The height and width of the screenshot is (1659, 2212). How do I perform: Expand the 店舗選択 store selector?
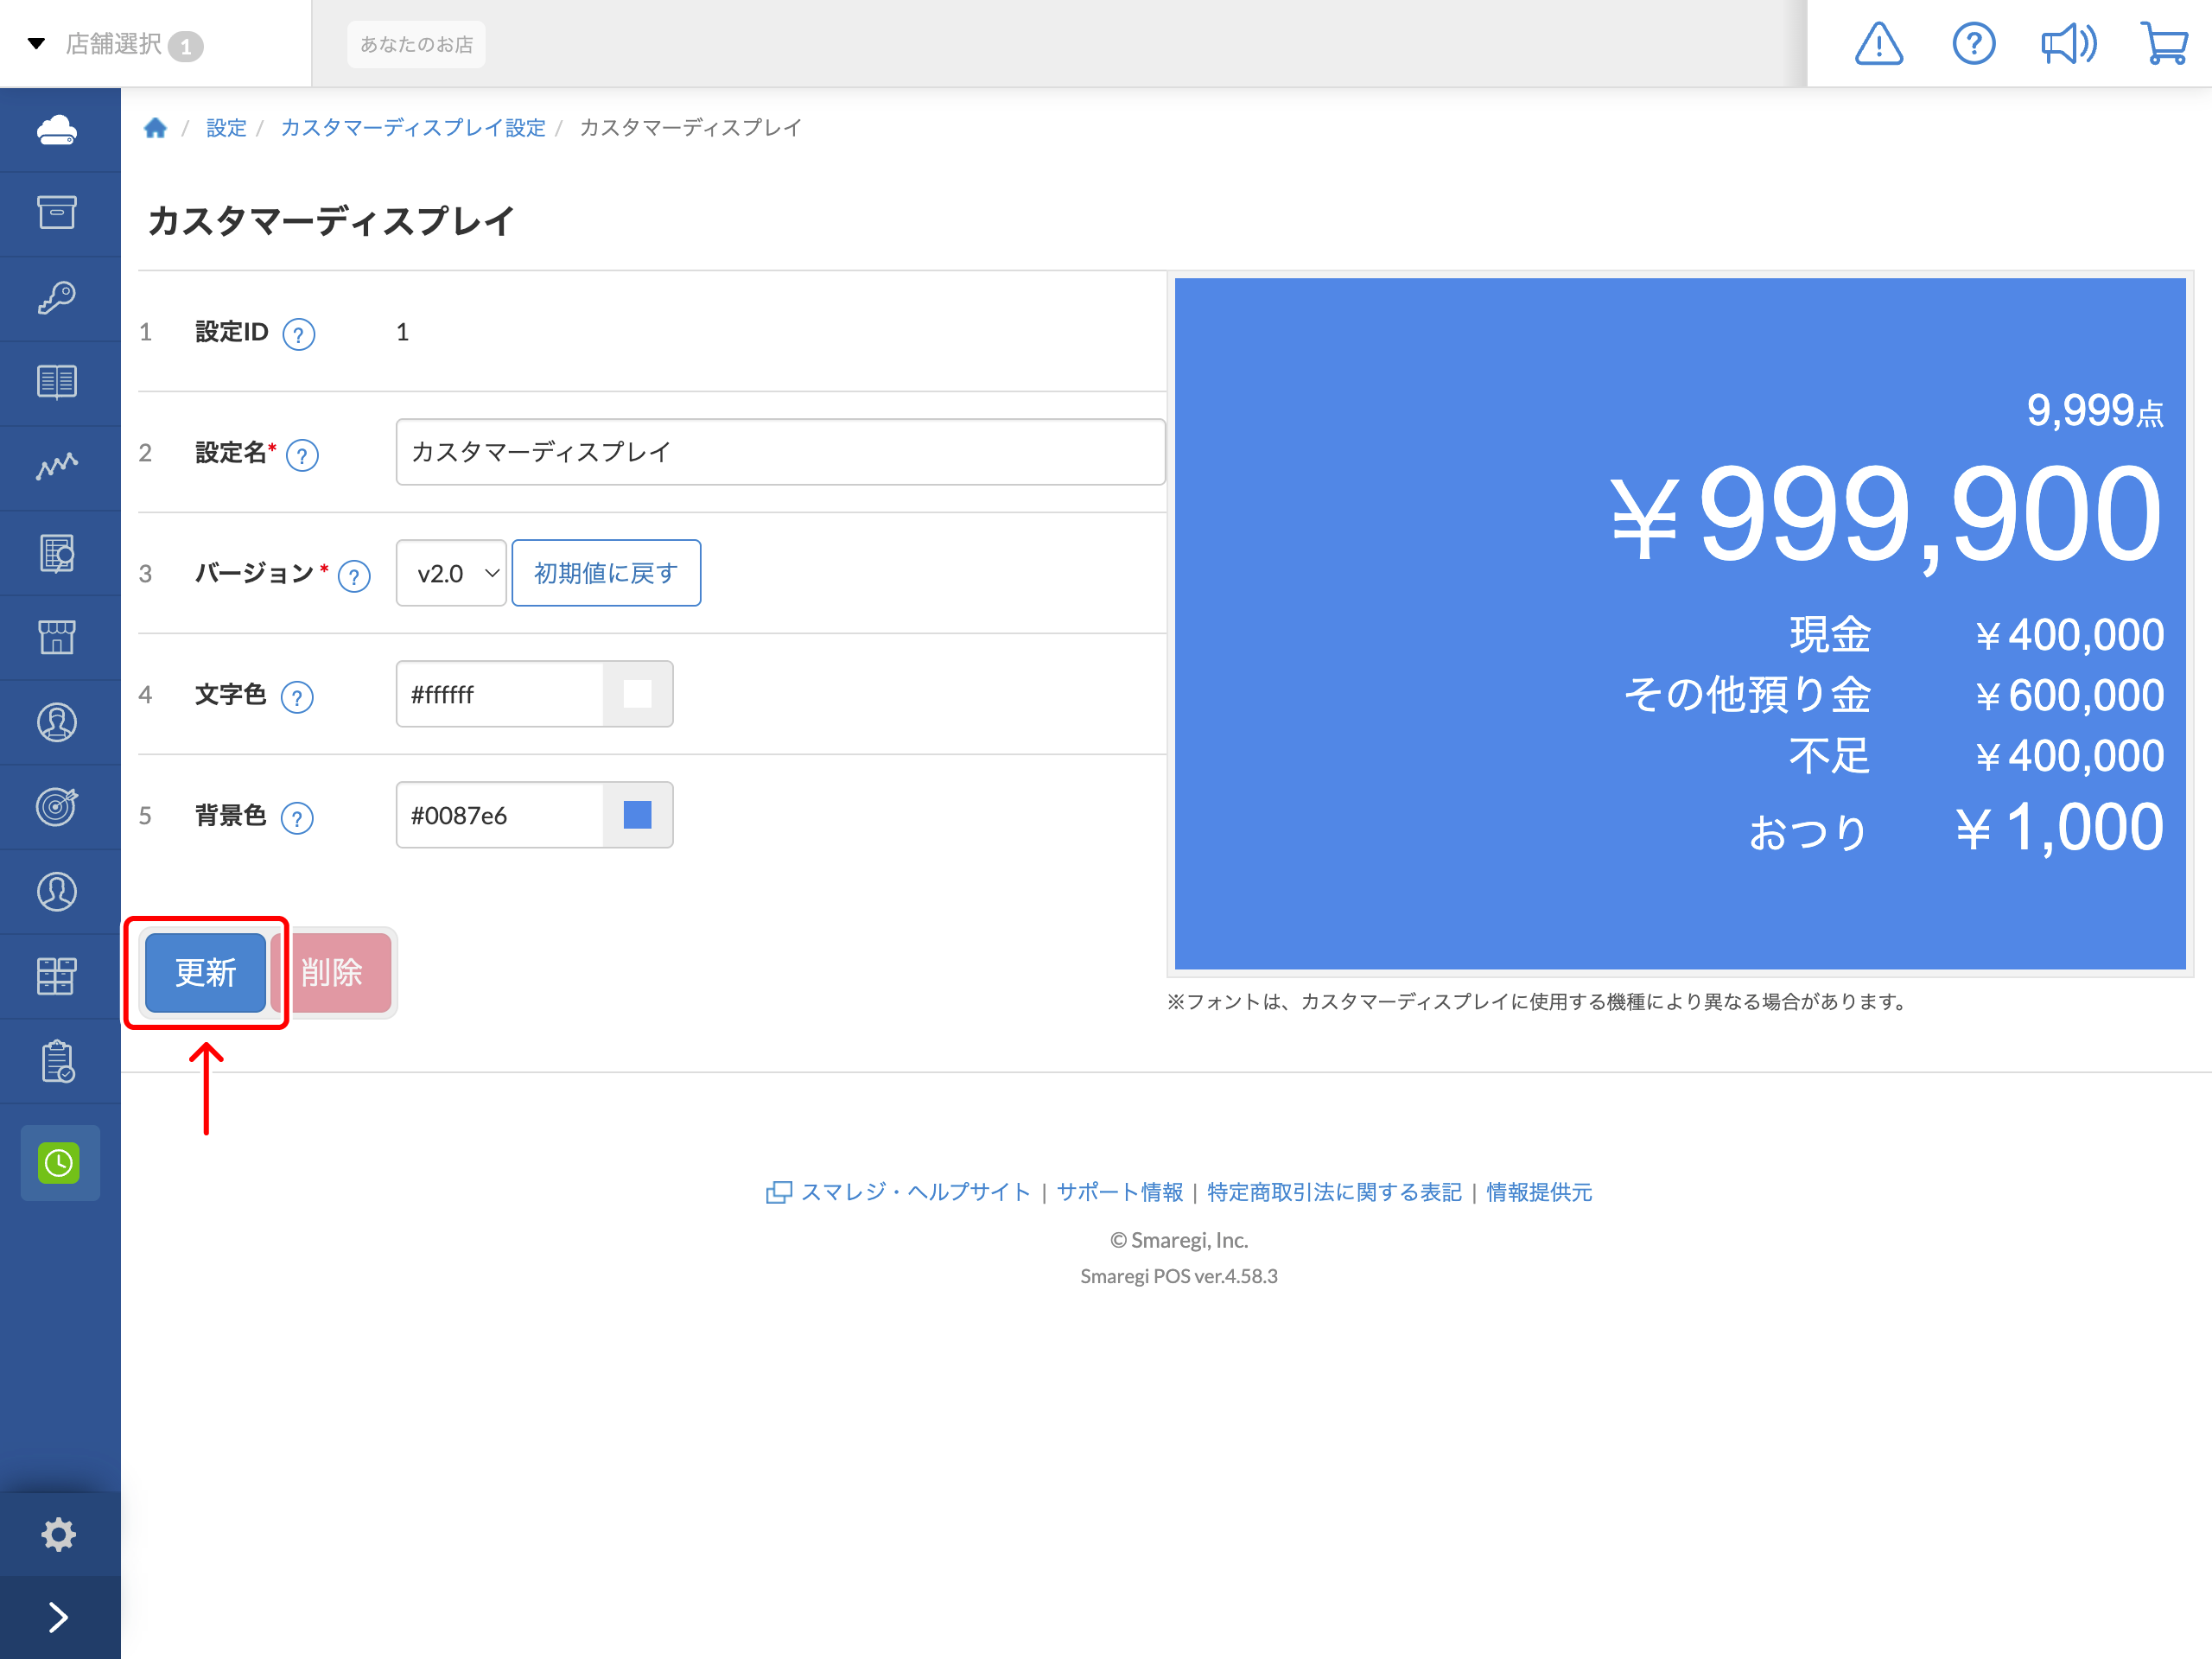pos(110,43)
